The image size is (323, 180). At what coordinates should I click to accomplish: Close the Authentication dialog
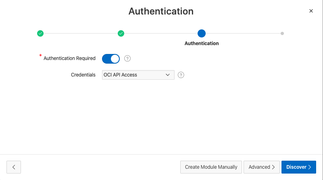tap(311, 11)
